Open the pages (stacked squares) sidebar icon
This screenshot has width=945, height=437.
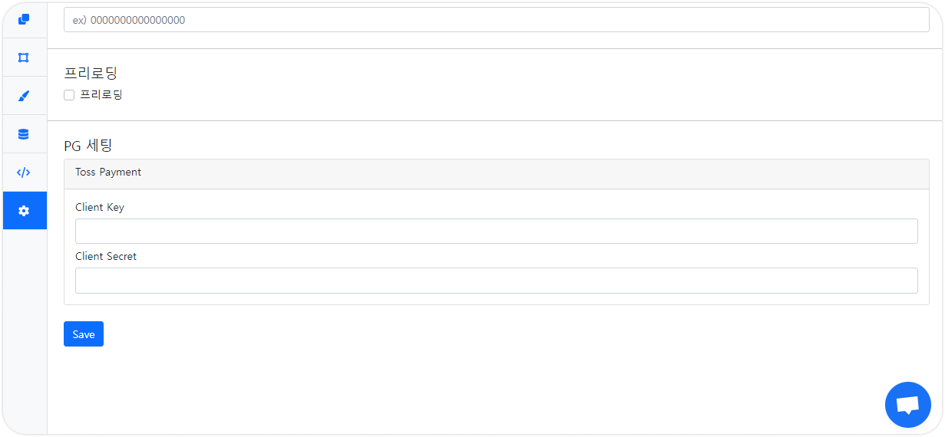[x=24, y=19]
